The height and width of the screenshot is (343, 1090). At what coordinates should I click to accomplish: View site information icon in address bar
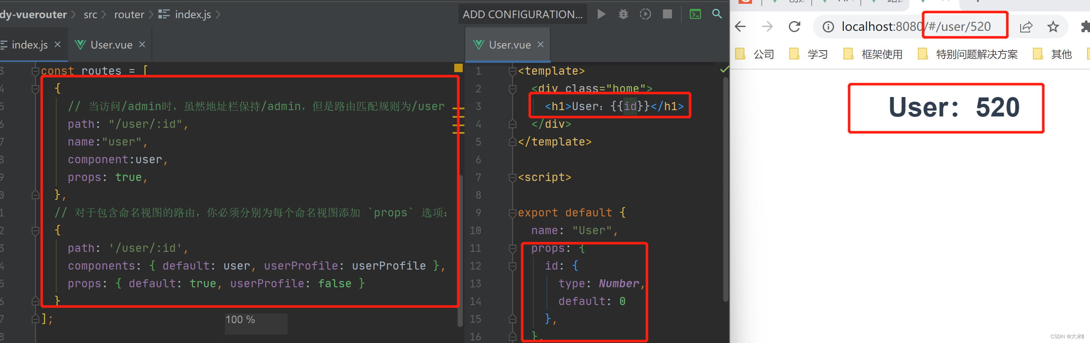click(828, 27)
